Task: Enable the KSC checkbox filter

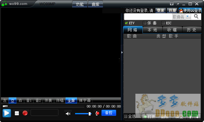Action: click(x=163, y=23)
